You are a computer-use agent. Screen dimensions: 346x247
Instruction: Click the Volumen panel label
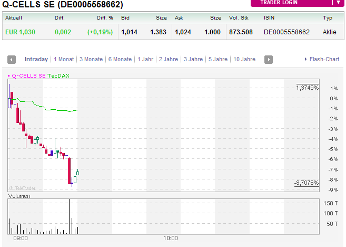tap(19, 196)
